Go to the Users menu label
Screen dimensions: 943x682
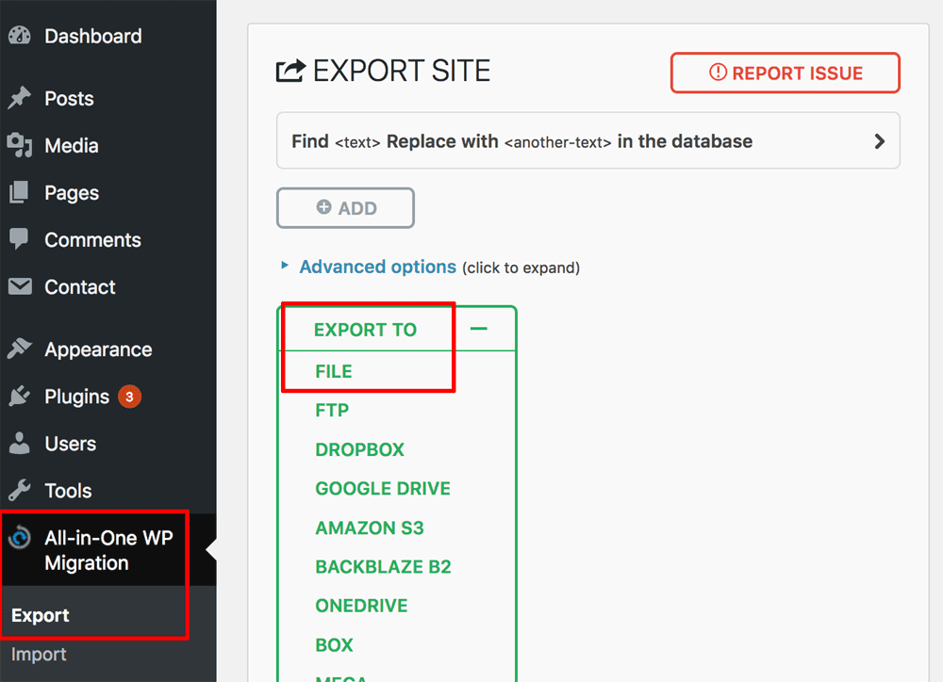click(71, 444)
